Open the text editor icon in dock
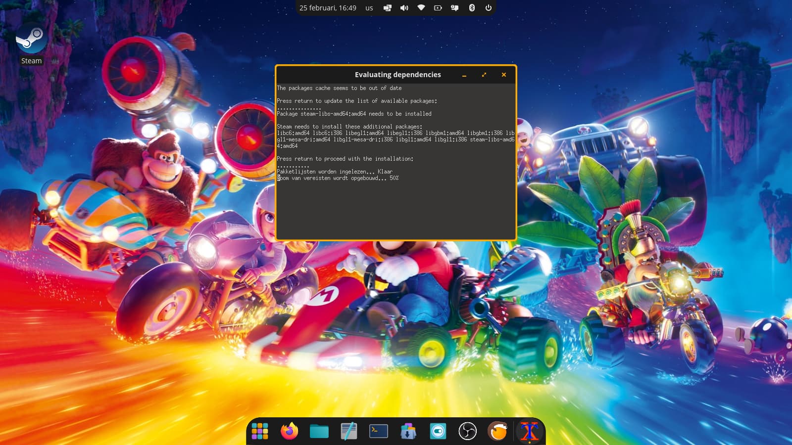The height and width of the screenshot is (445, 792). pyautogui.click(x=349, y=431)
